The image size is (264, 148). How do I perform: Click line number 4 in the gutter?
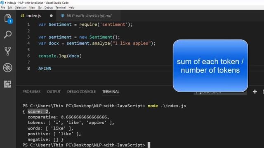click(28, 44)
